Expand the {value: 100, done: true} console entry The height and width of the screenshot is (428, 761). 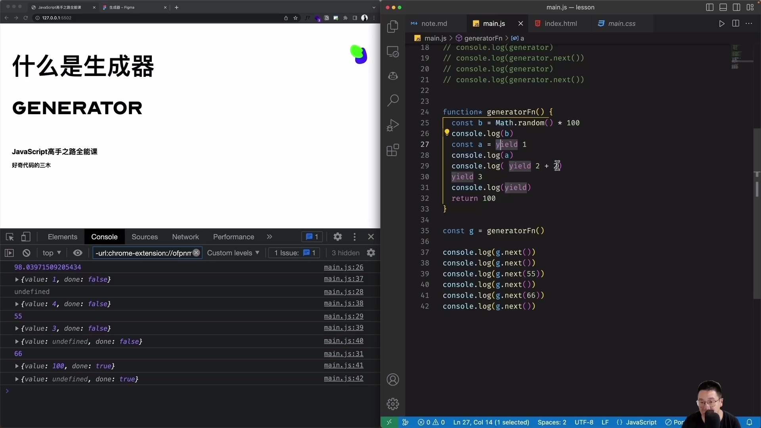[17, 366]
